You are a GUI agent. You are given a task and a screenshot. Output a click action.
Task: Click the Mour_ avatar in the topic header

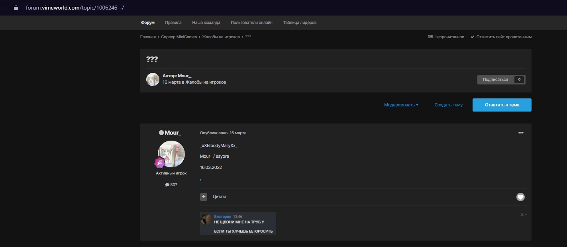click(x=153, y=79)
